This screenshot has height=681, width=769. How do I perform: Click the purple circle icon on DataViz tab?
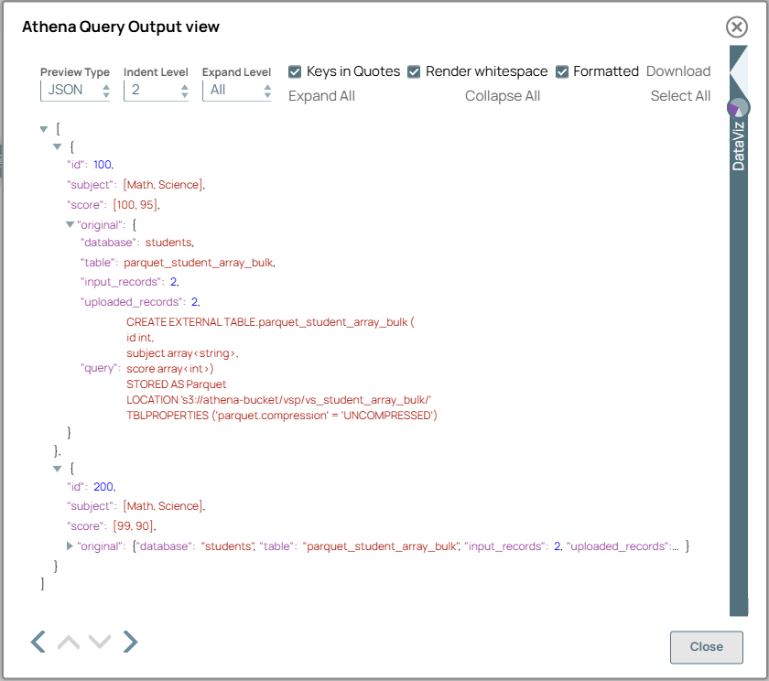pos(738,107)
